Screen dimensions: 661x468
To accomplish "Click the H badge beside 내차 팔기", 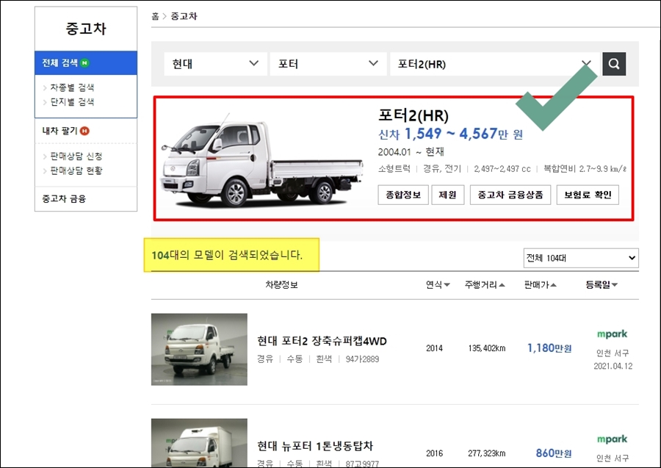I will 84,131.
